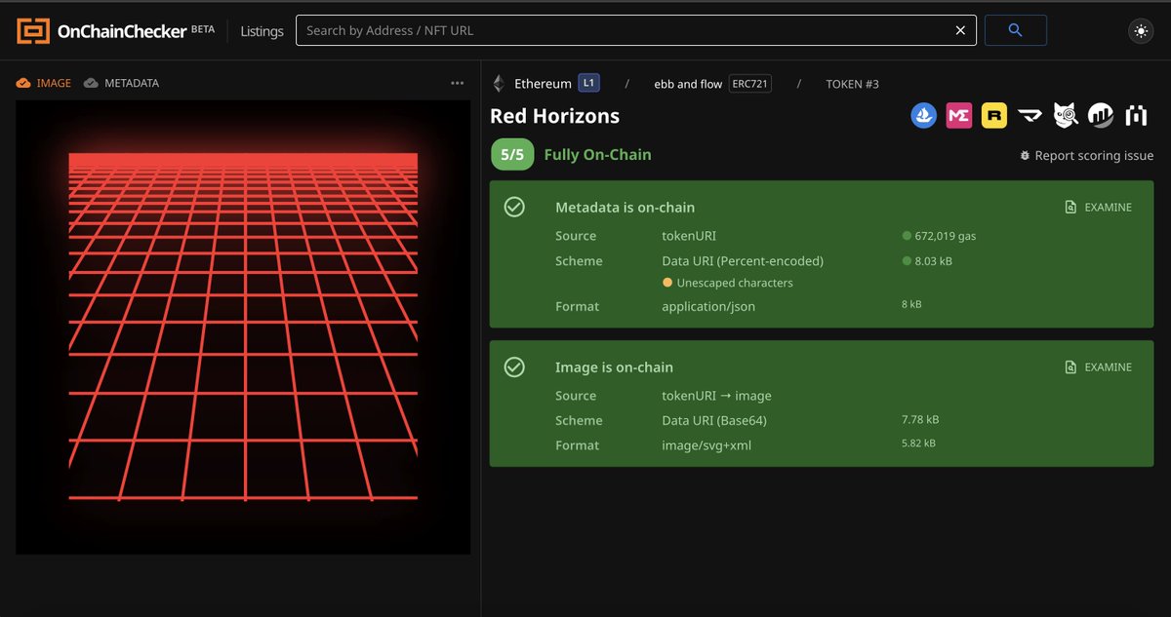This screenshot has height=617, width=1171.
Task: Click the cat with magnifying glass icon
Action: 1066,116
